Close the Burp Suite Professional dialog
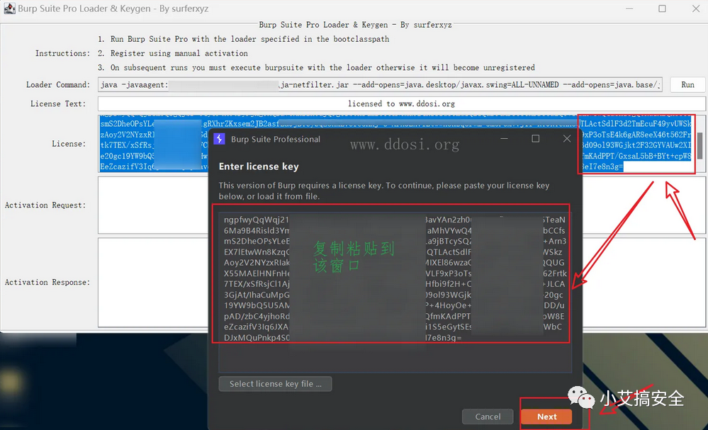 567,139
